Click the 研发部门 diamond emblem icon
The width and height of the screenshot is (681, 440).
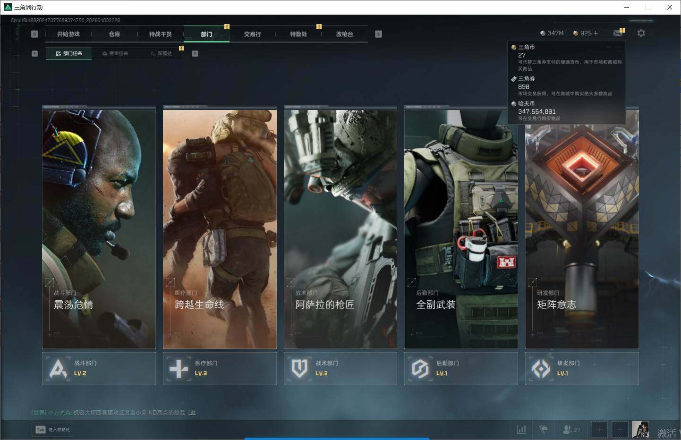tap(541, 369)
